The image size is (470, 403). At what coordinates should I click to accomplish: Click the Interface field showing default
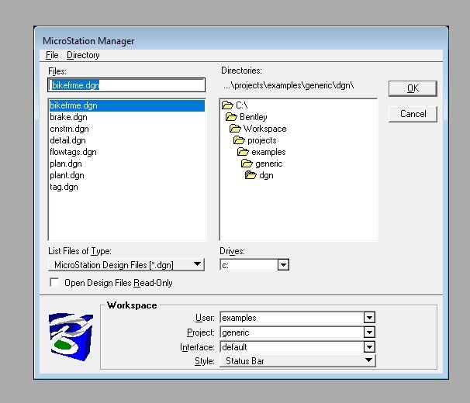pos(292,347)
